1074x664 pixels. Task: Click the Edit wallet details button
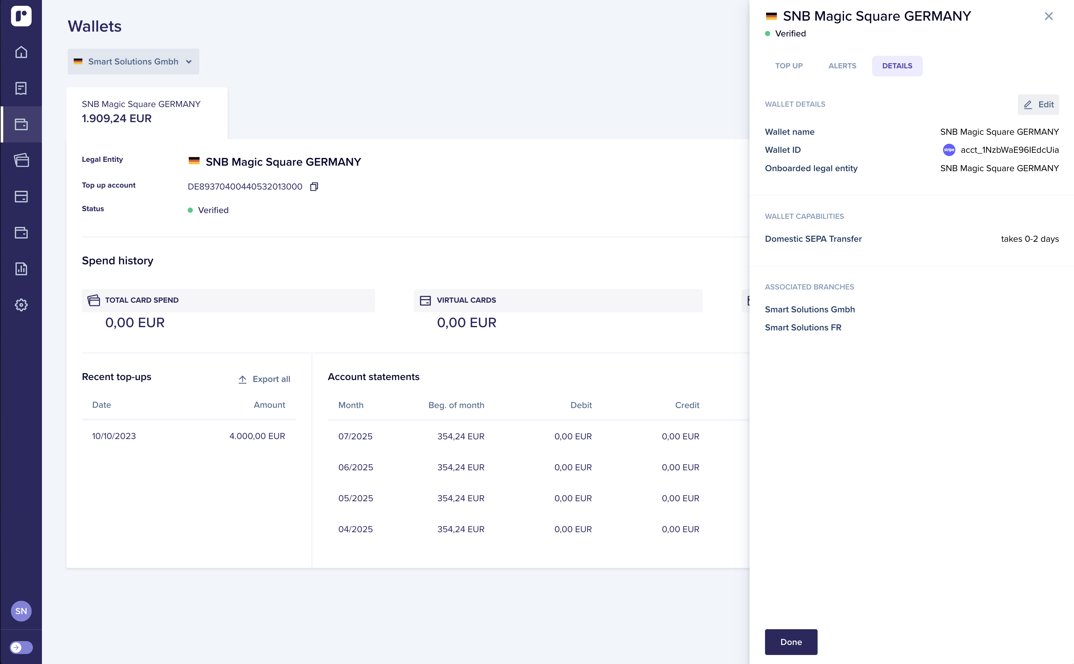coord(1038,104)
